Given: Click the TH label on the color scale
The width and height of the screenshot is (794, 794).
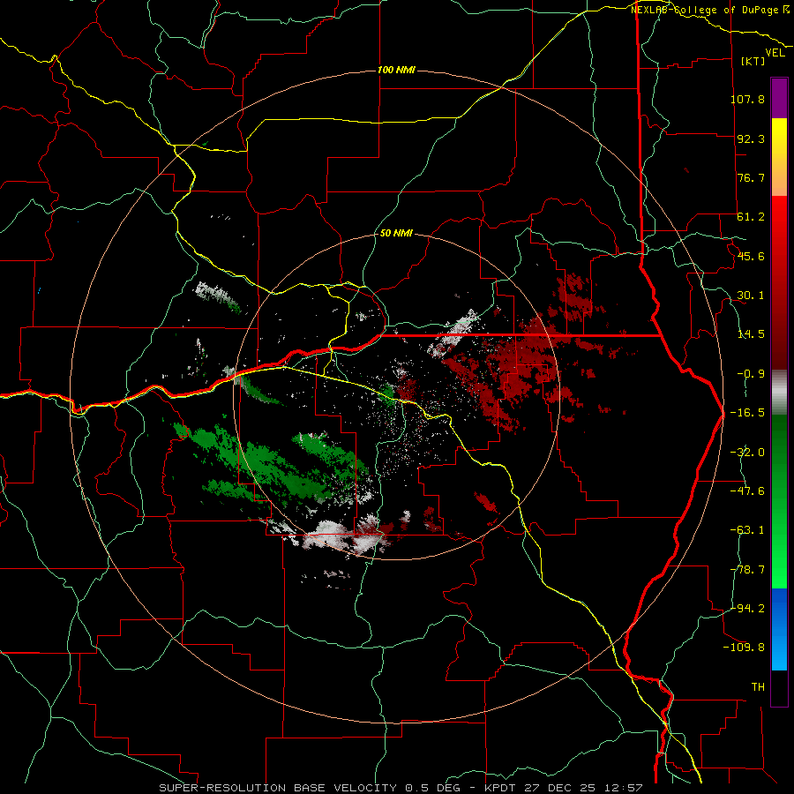Looking at the screenshot, I should 758,687.
